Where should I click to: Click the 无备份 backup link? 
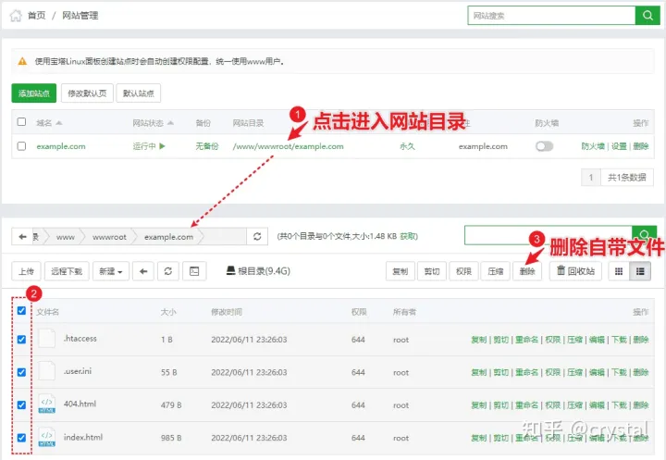pos(207,146)
